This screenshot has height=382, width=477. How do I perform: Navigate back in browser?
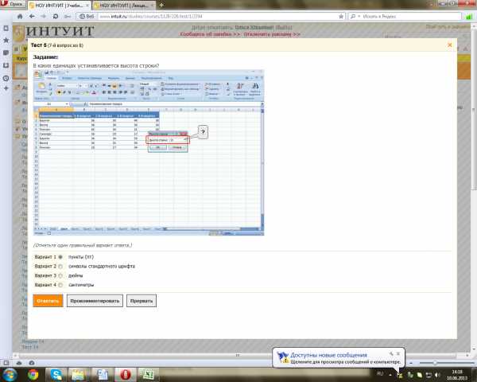pos(32,17)
